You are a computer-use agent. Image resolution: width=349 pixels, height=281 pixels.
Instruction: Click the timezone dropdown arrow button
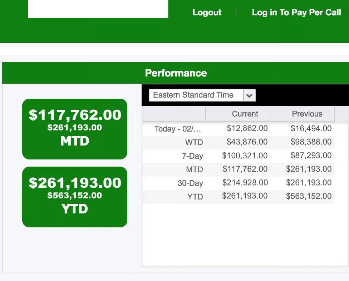pos(250,95)
